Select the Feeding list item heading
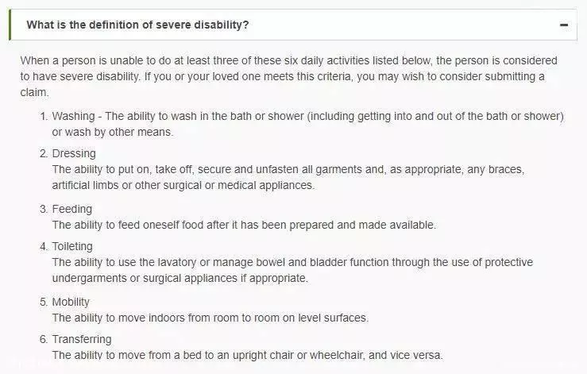 [71, 209]
